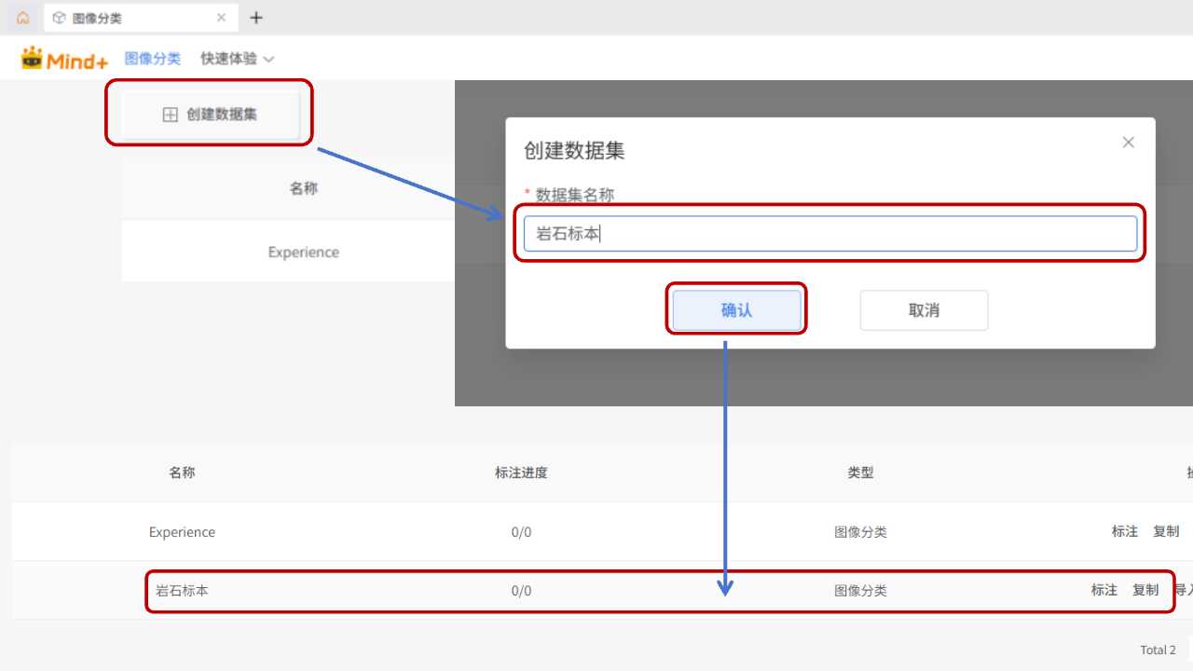The height and width of the screenshot is (671, 1193).
Task: Click the cube icon on the 图像分类 tab
Action: coord(60,18)
